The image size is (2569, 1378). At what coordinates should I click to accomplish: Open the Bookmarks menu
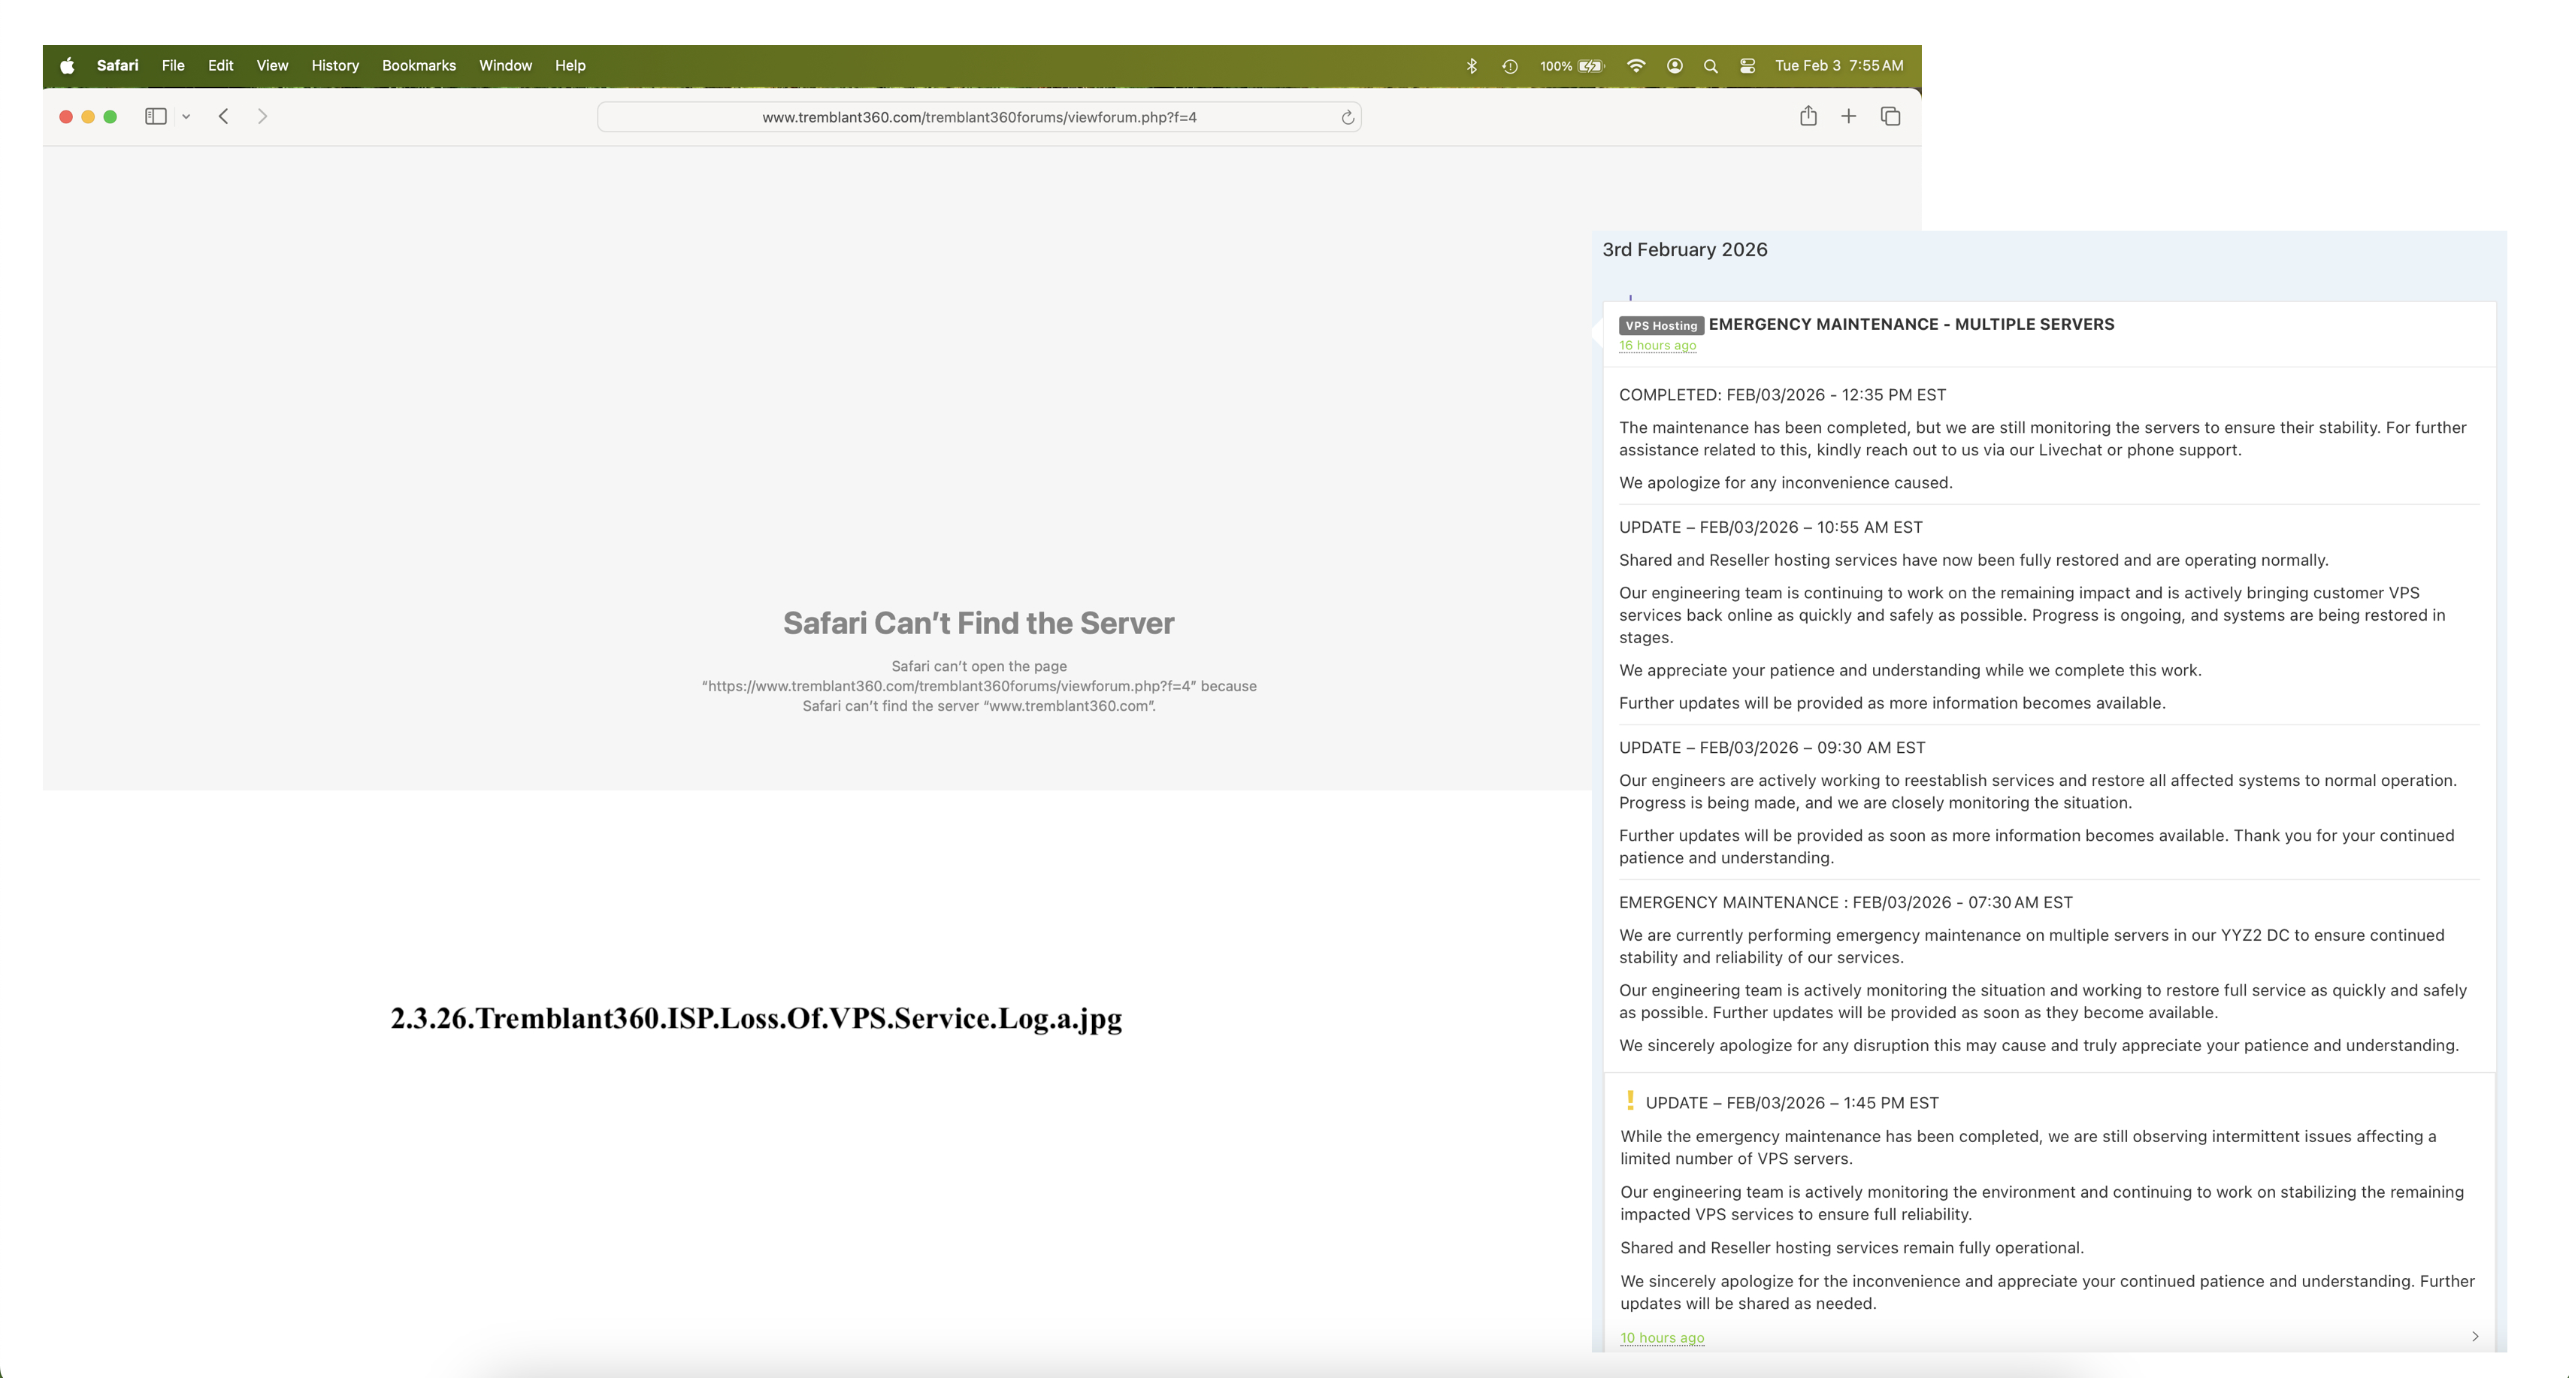pos(419,65)
